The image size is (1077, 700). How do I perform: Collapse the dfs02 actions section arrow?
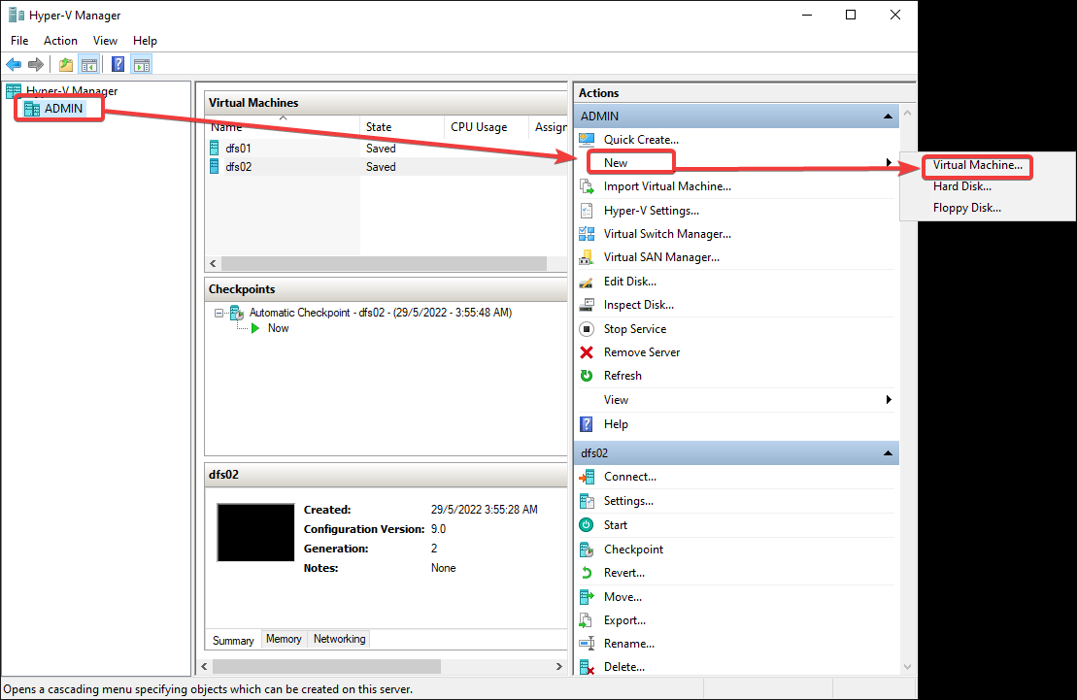(888, 453)
